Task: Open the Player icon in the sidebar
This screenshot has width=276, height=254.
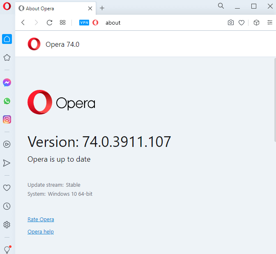Action: click(x=7, y=144)
